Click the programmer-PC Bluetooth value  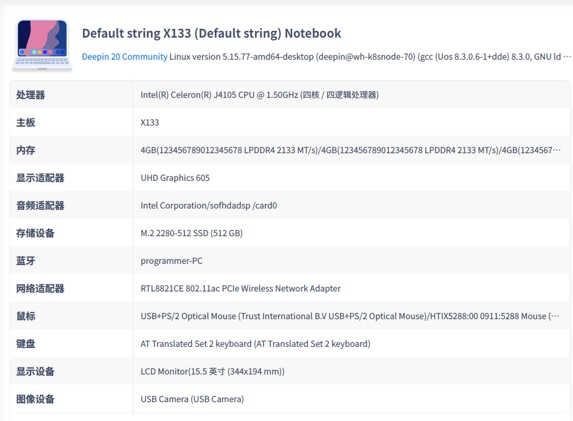pos(172,261)
